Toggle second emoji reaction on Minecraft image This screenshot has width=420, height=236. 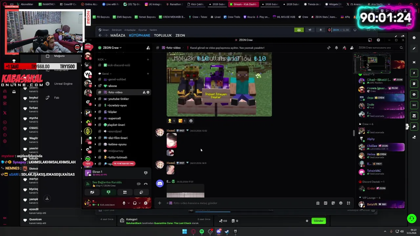pos(182,121)
